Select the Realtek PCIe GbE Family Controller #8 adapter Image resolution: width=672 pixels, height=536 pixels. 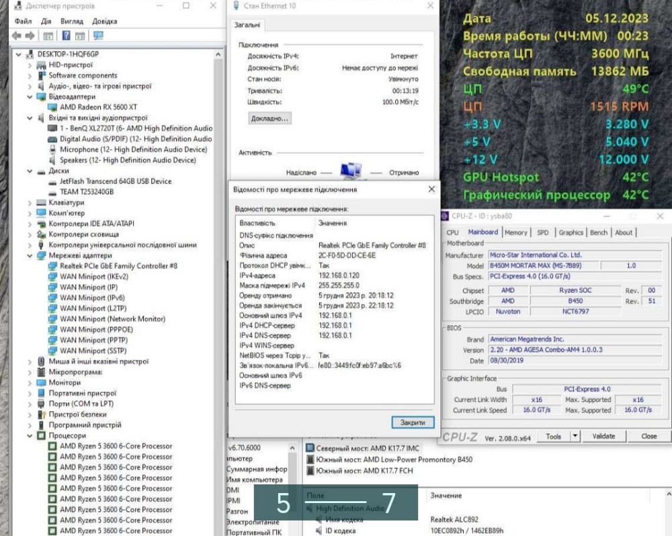pos(118,266)
